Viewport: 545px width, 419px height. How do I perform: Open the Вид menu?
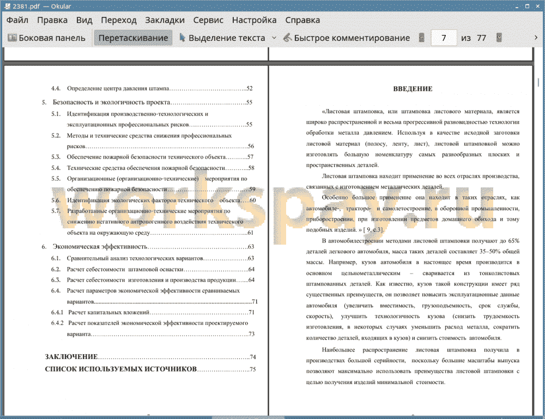click(x=84, y=20)
